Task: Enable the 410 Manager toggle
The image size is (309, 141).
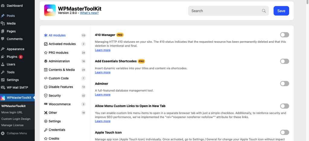Action: coord(285,35)
